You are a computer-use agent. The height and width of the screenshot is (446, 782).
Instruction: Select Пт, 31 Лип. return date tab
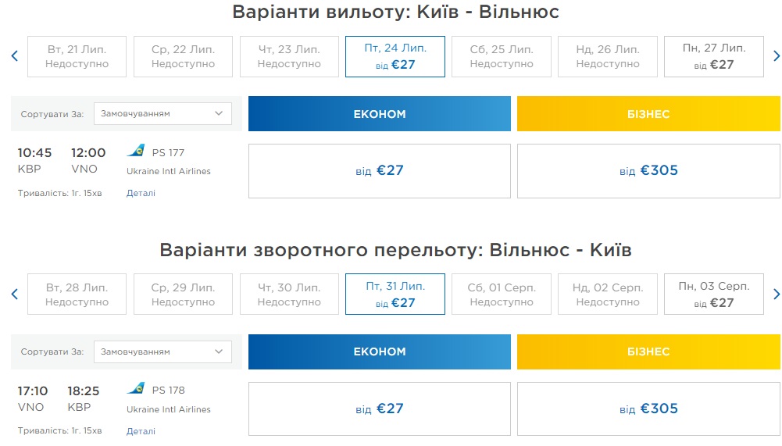point(395,294)
